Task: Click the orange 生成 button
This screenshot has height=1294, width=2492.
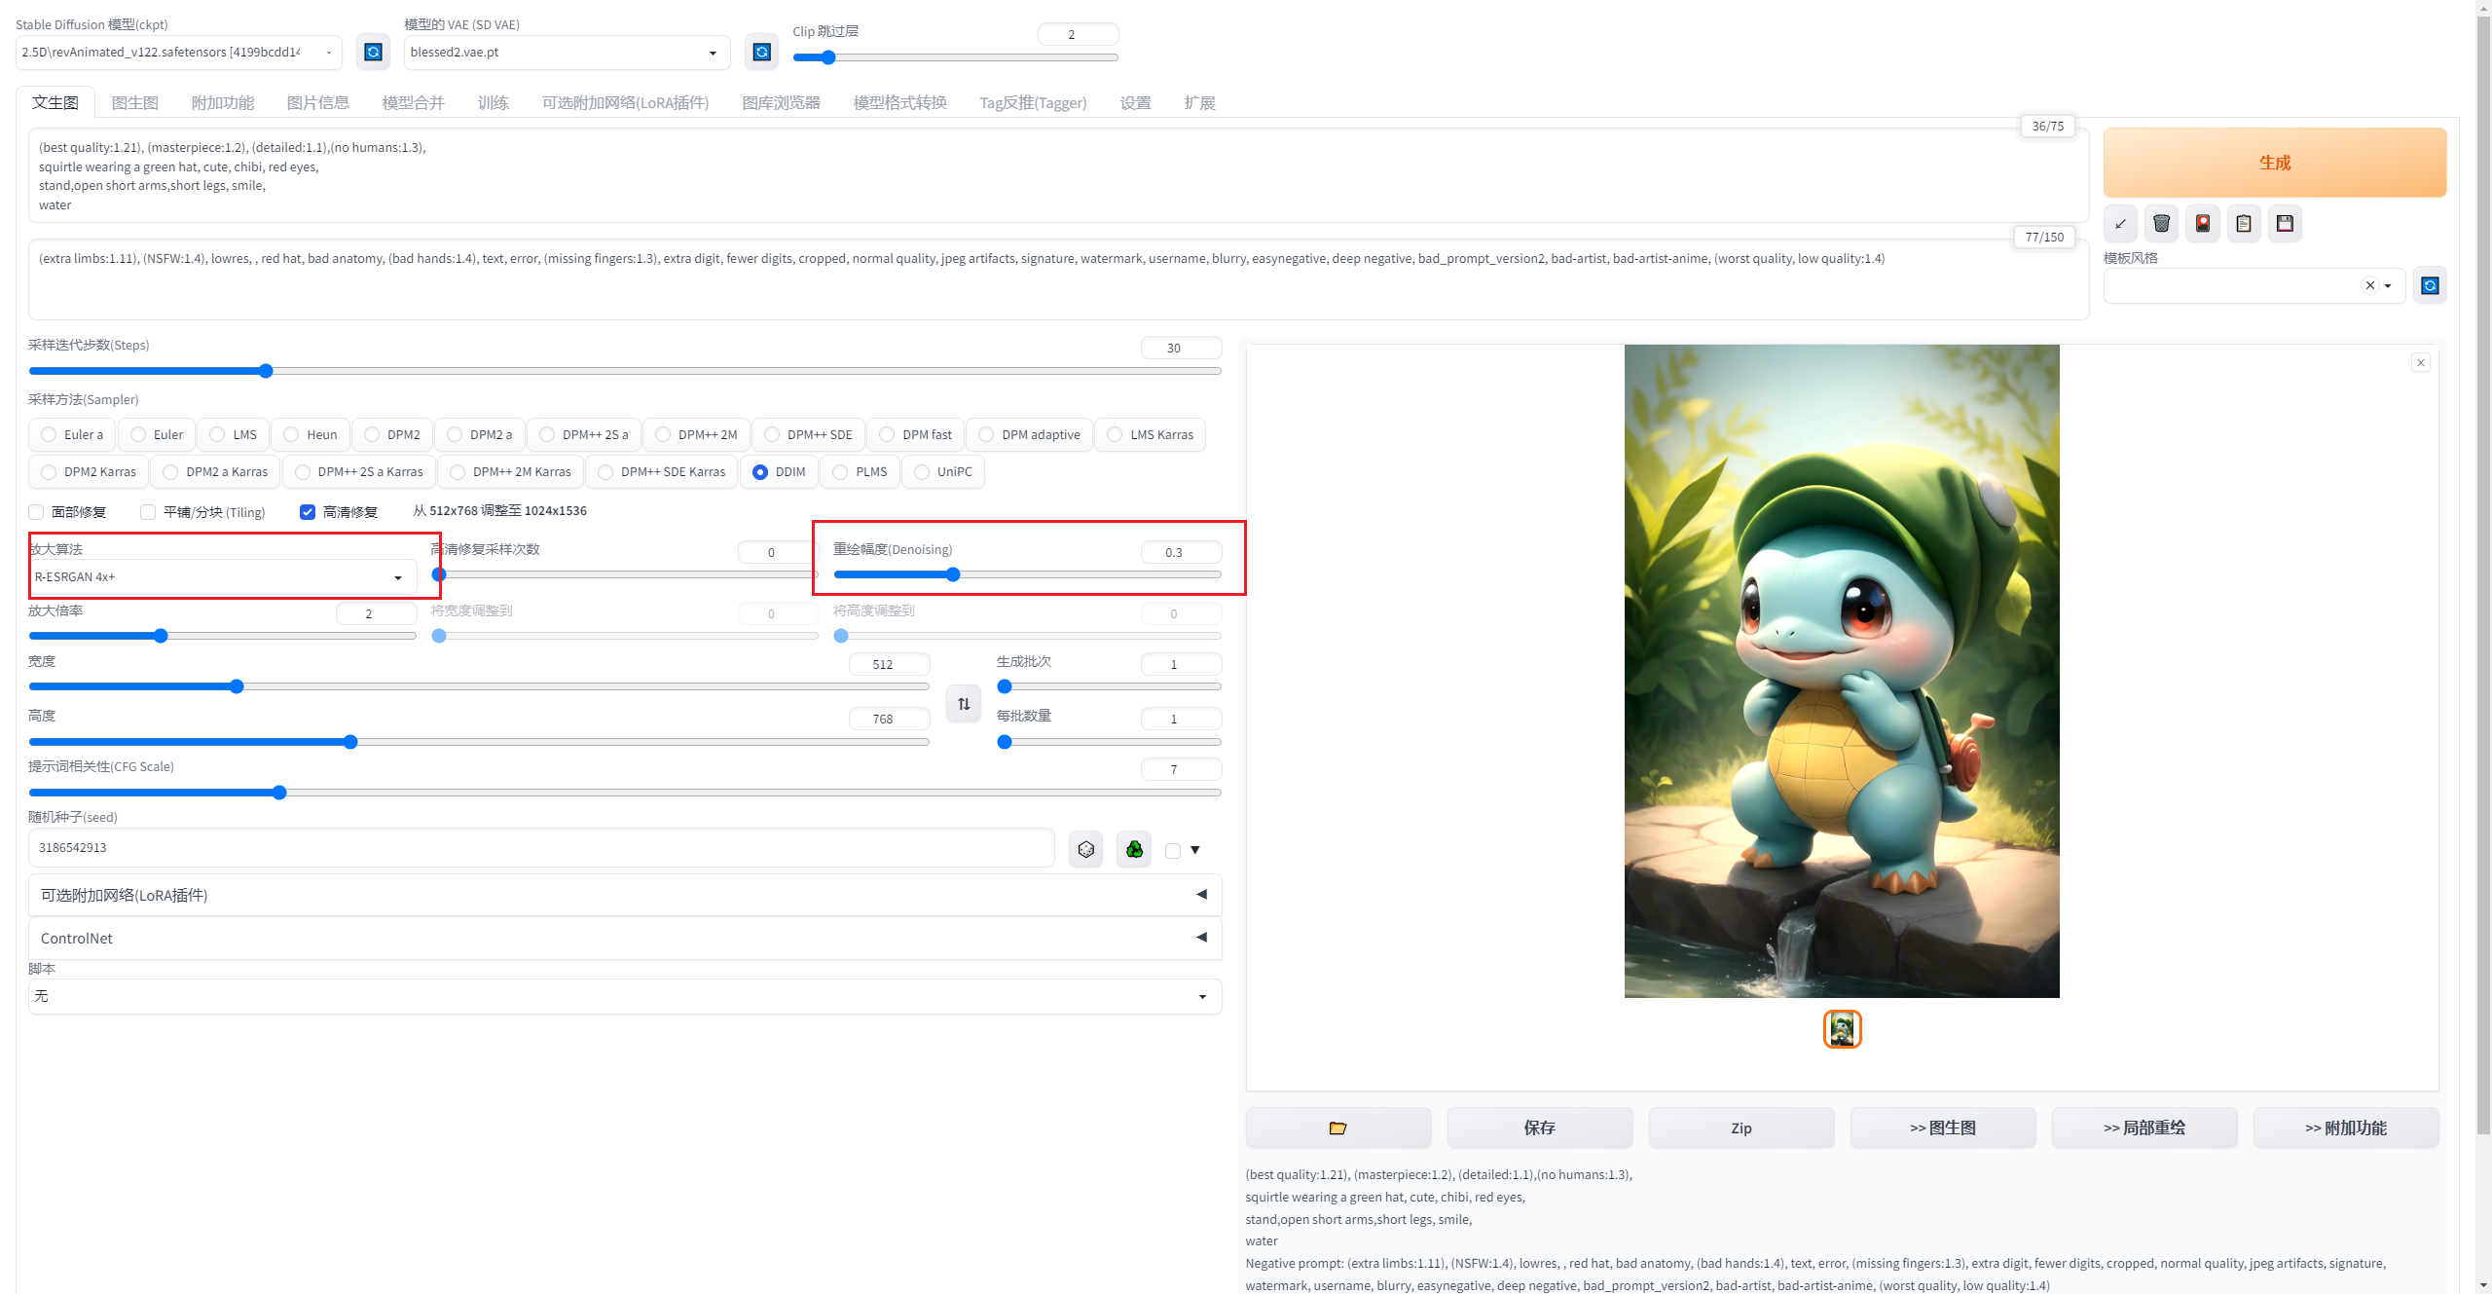Action: point(2274,163)
